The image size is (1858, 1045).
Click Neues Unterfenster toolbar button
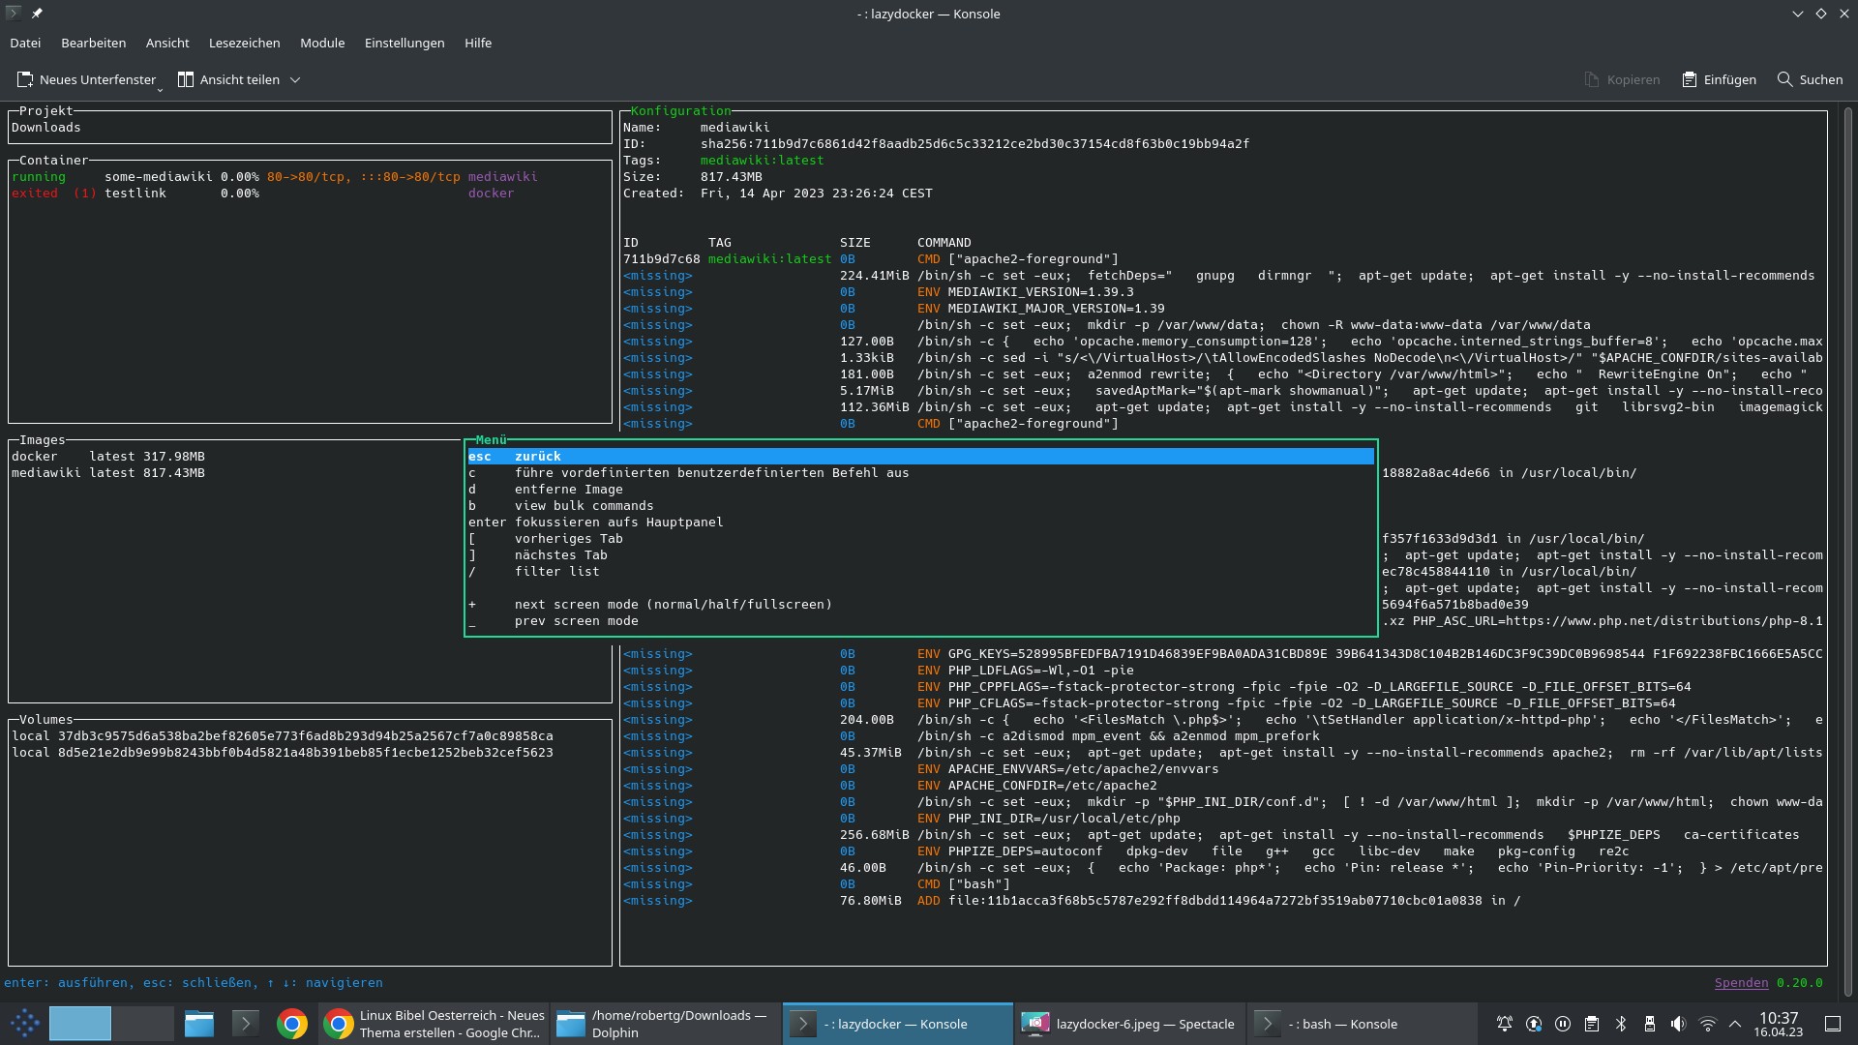[87, 79]
